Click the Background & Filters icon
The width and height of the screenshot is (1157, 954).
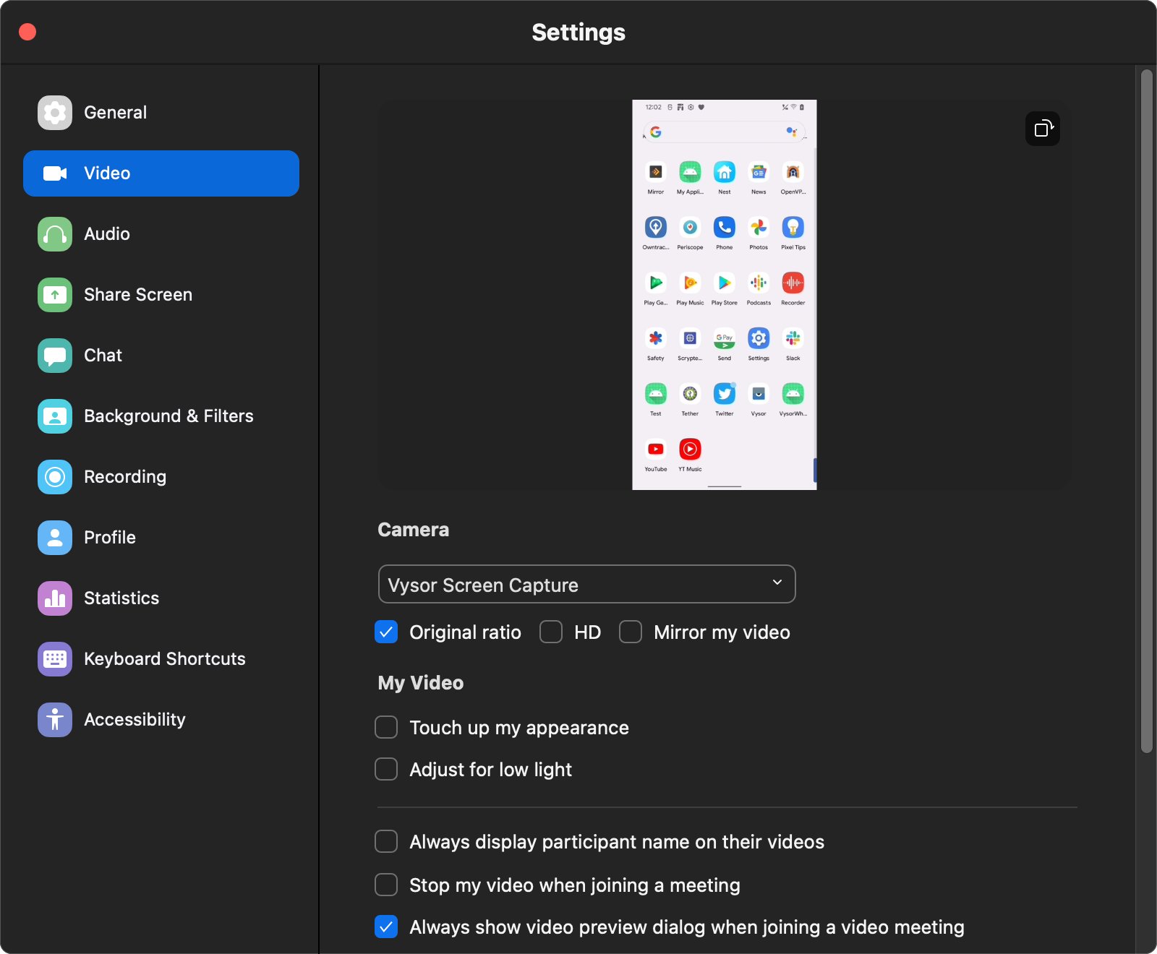tap(55, 416)
